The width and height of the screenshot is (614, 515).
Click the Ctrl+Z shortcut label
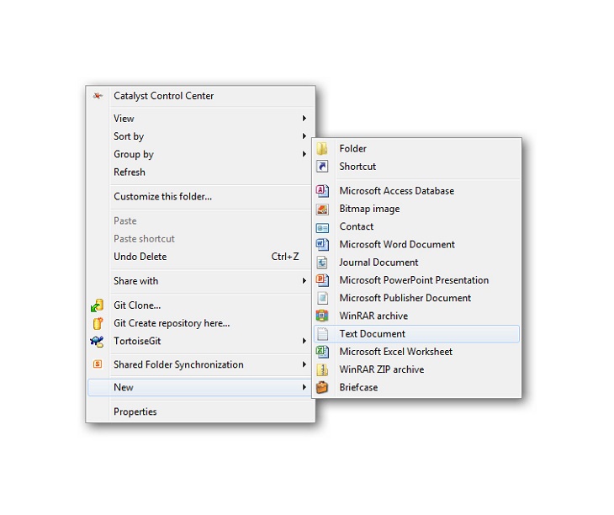[285, 257]
